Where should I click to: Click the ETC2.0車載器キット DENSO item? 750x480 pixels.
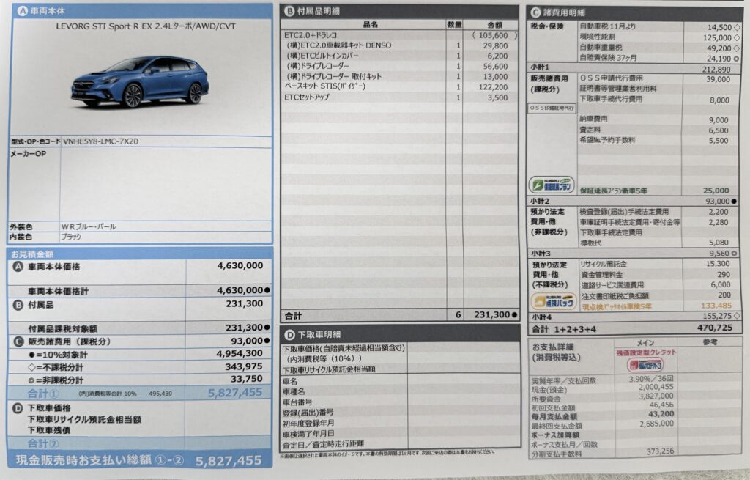(339, 45)
